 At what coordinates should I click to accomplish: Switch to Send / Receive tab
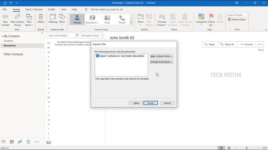click(x=34, y=9)
